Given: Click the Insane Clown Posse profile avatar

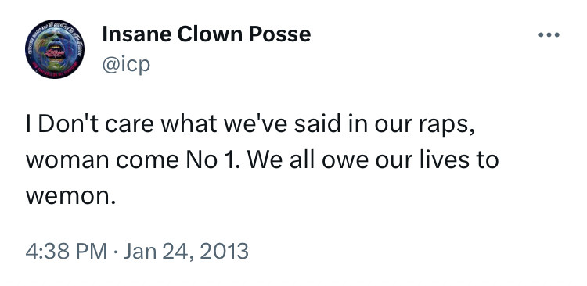Looking at the screenshot, I should click(55, 49).
